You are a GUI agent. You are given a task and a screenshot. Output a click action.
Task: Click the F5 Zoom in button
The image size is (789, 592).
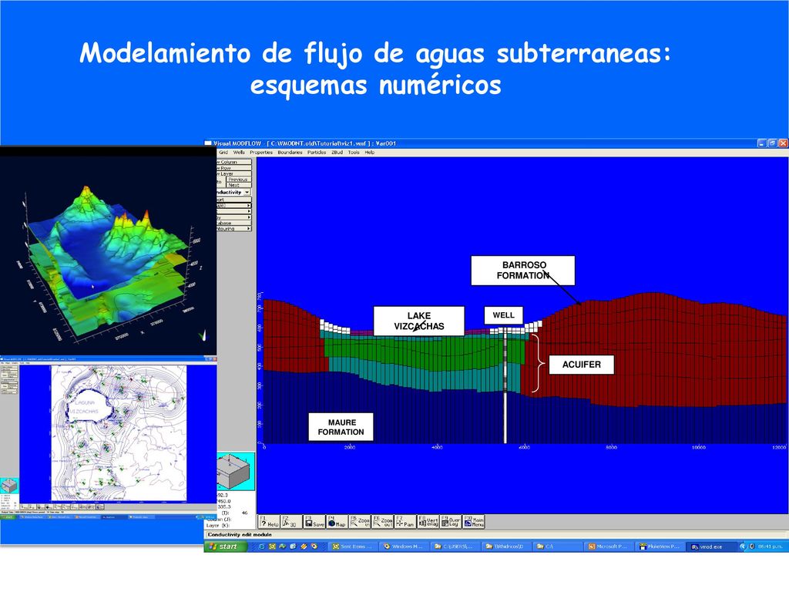[x=360, y=522]
